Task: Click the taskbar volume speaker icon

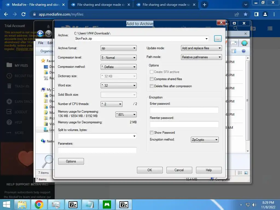Action: click(x=254, y=205)
